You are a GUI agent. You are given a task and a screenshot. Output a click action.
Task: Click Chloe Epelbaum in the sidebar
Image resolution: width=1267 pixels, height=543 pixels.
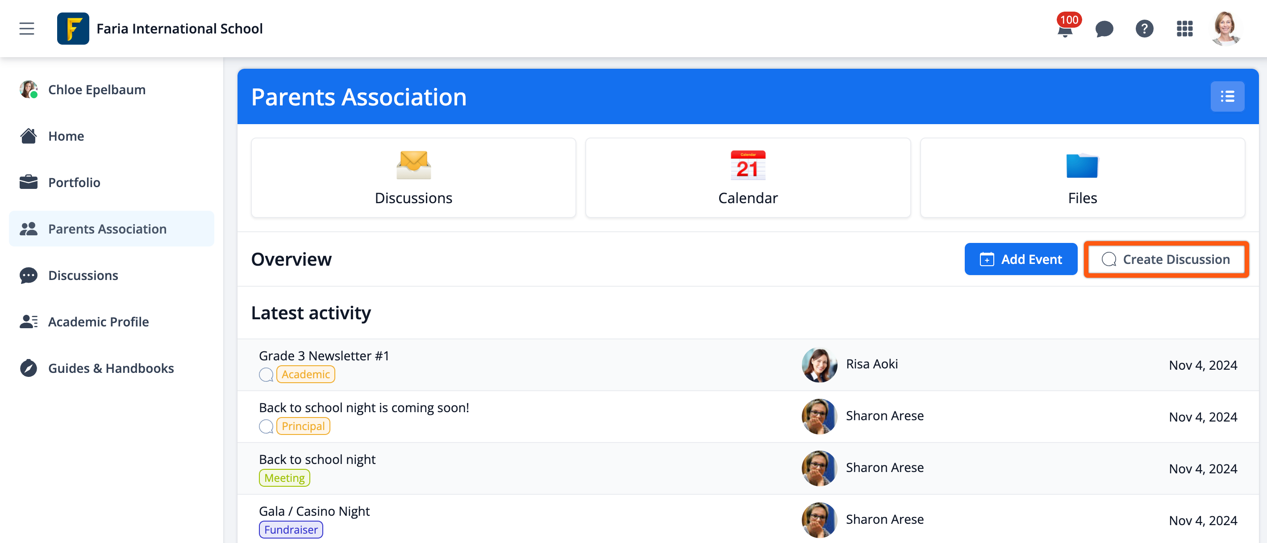96,89
